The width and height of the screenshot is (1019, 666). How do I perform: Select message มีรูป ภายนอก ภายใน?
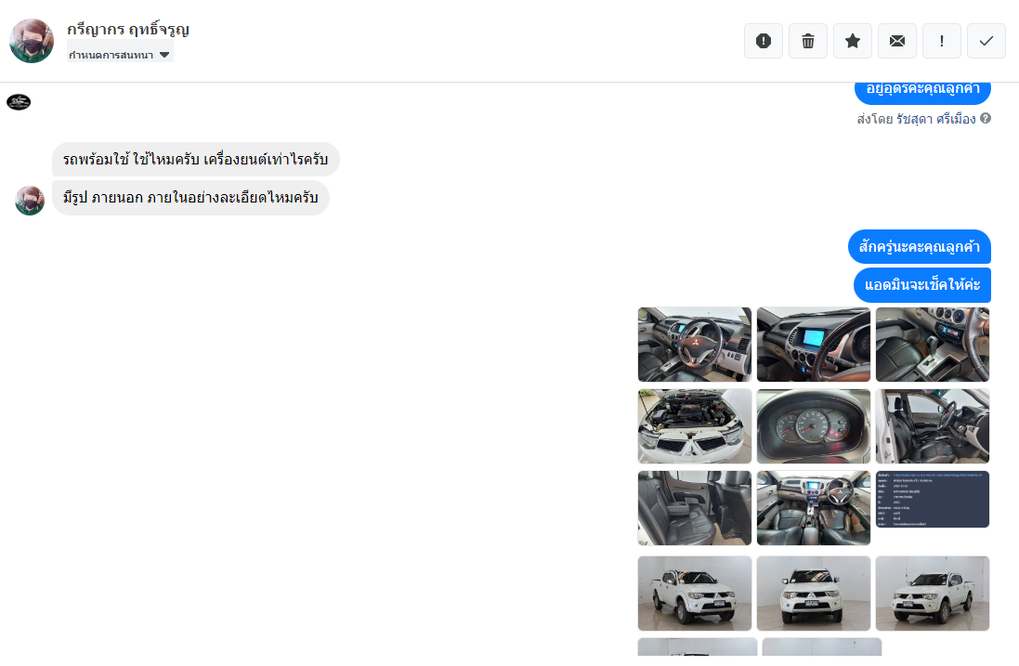(x=190, y=198)
